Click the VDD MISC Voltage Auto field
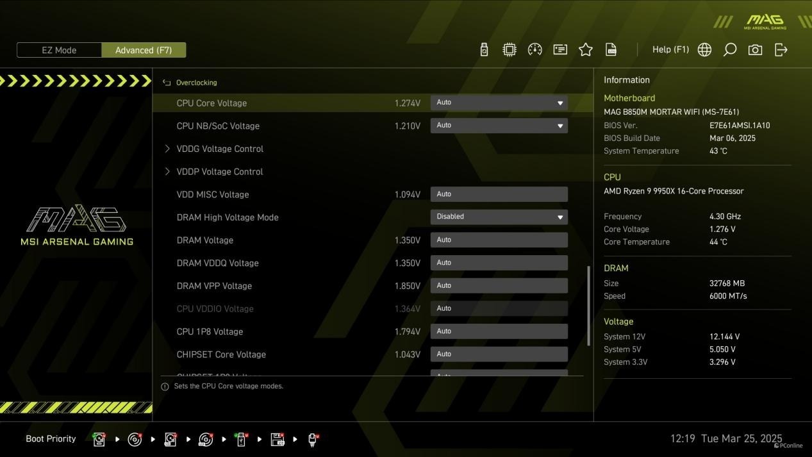The height and width of the screenshot is (457, 812). pos(499,194)
